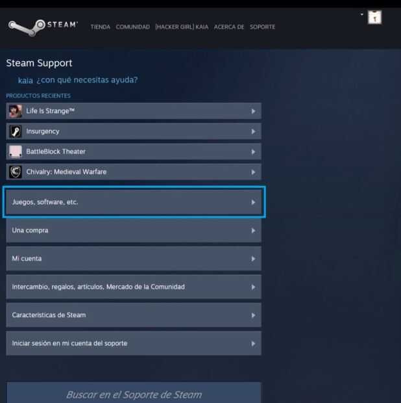Screen dimensions: 401x403
Task: Choose Una compra help option
Action: click(x=134, y=230)
